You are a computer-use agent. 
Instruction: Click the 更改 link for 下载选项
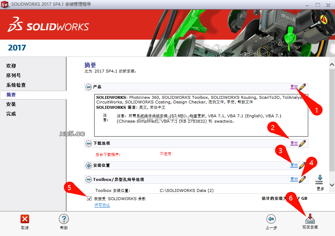tap(295, 143)
